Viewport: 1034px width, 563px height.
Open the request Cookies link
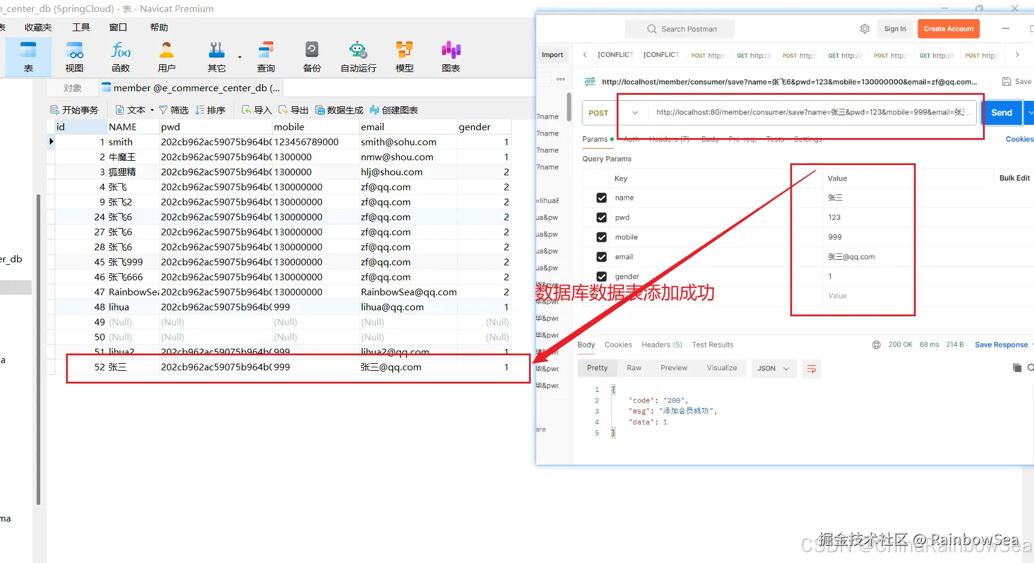[x=1020, y=139]
